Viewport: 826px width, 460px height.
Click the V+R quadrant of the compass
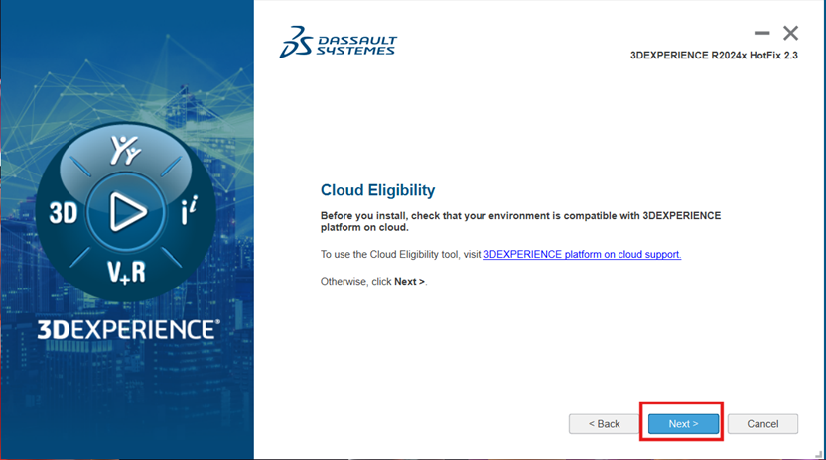(x=126, y=272)
